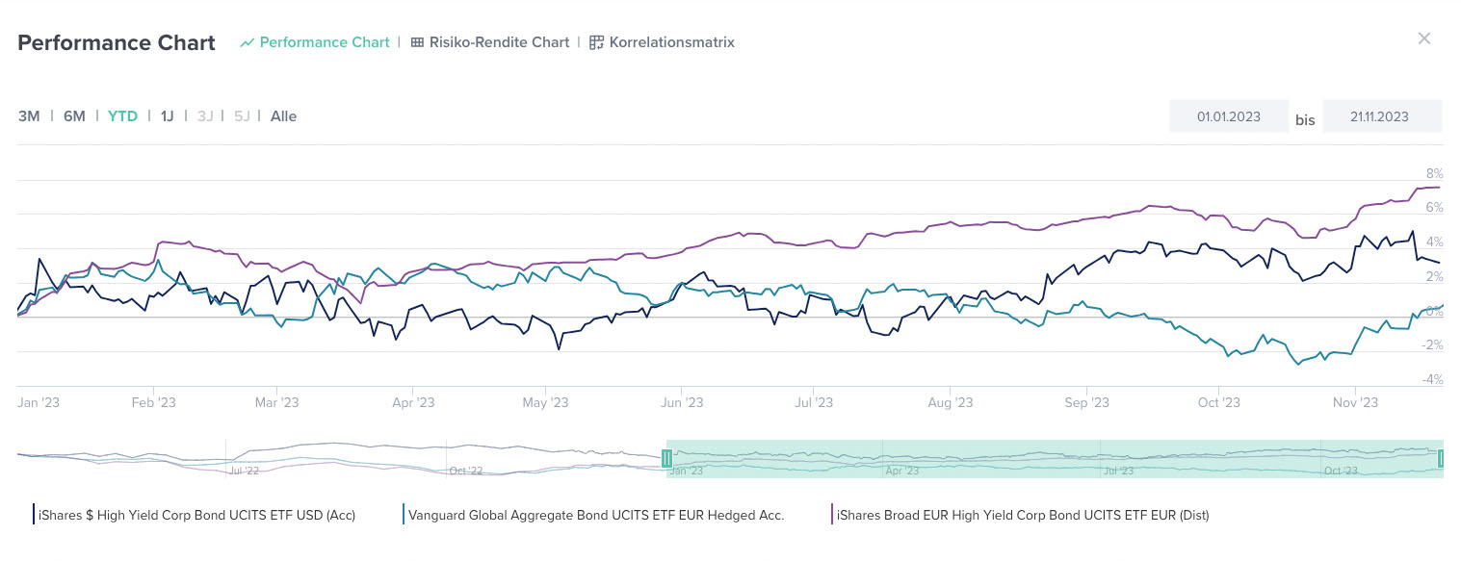Viewport: 1461px width, 561px height.
Task: Toggle the iShares $ High Yield Corp Bond series
Action: [193, 515]
